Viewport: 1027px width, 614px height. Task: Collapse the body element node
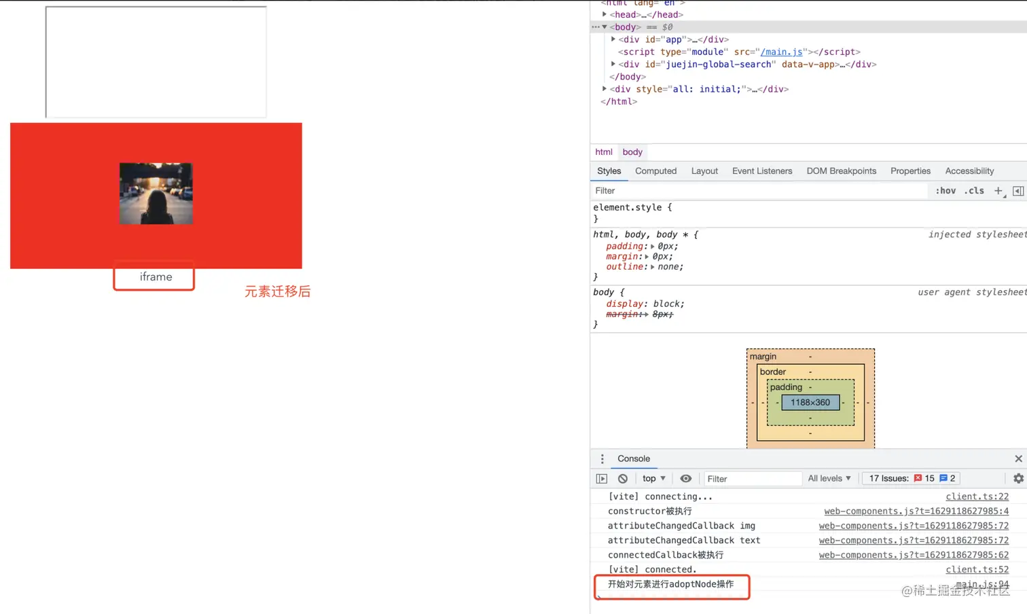(605, 27)
